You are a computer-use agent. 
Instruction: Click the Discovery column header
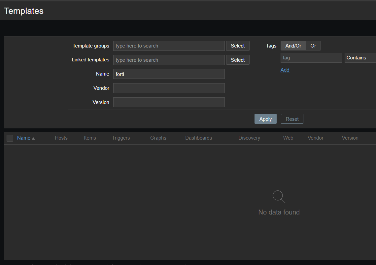point(249,138)
